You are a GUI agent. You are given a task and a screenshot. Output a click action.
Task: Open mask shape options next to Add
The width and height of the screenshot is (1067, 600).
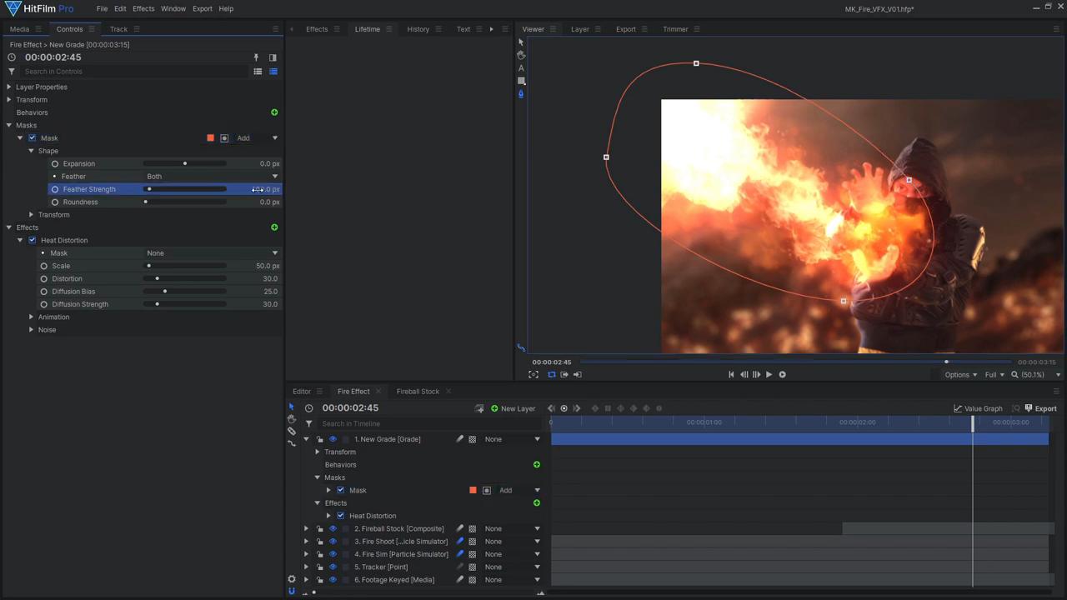tap(224, 138)
